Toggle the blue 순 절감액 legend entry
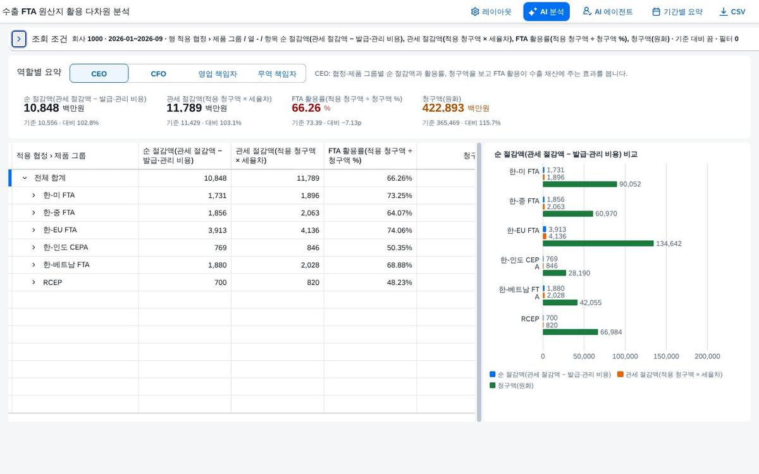Image resolution: width=759 pixels, height=474 pixels. click(x=550, y=374)
